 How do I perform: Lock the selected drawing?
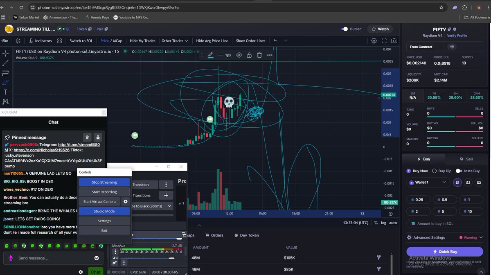[x=249, y=55]
